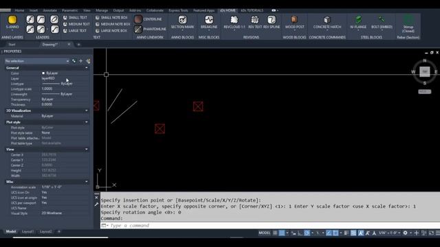Click the command line wrench icon
440x247 pixels.
96,204
